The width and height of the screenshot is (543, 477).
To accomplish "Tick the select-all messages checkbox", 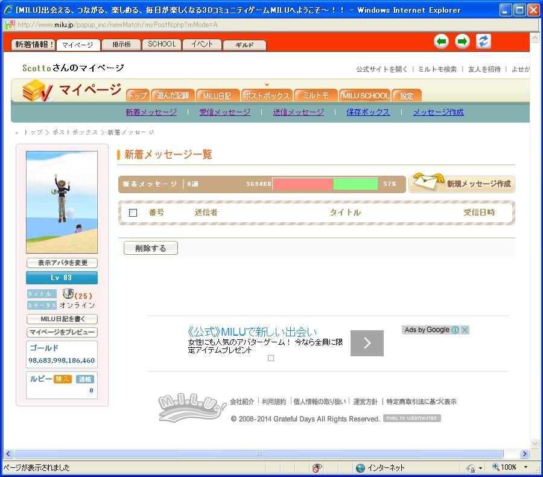I will (133, 213).
